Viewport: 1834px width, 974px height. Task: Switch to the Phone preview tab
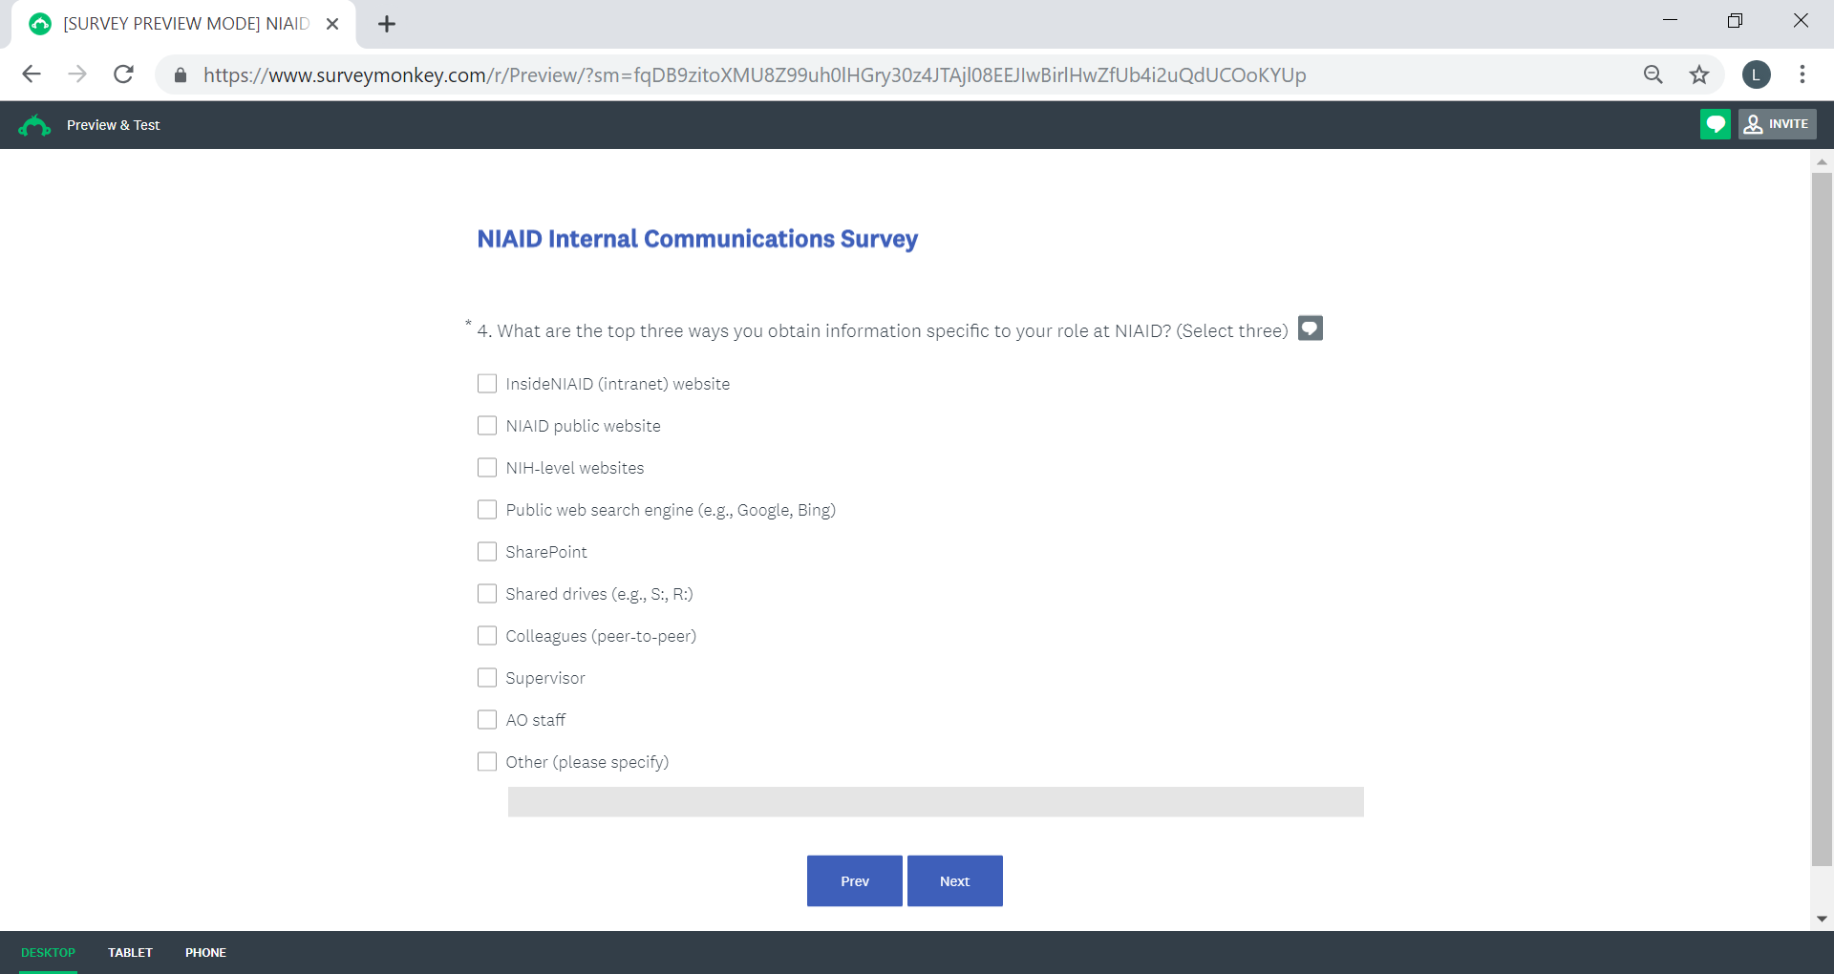[x=205, y=953]
